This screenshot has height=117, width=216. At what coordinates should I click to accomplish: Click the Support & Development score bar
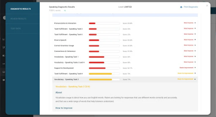click(104, 68)
